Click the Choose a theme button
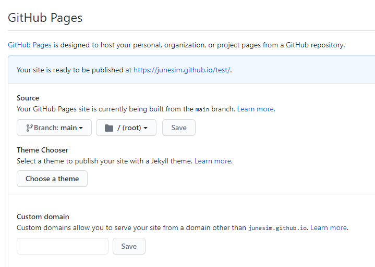 [x=52, y=179]
